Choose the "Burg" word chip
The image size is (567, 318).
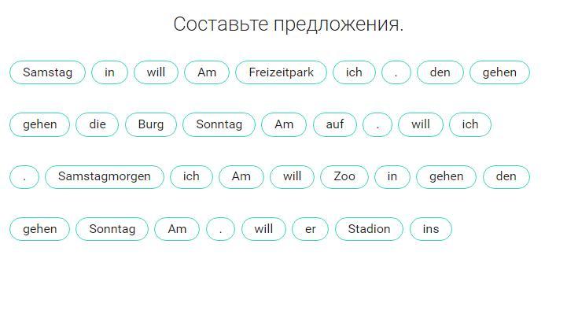(151, 124)
